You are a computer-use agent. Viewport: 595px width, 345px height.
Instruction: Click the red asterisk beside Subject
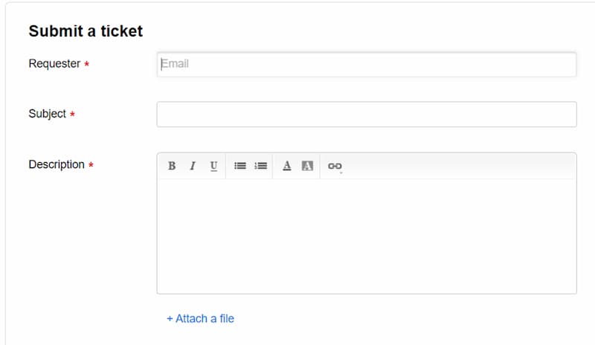[x=72, y=114]
